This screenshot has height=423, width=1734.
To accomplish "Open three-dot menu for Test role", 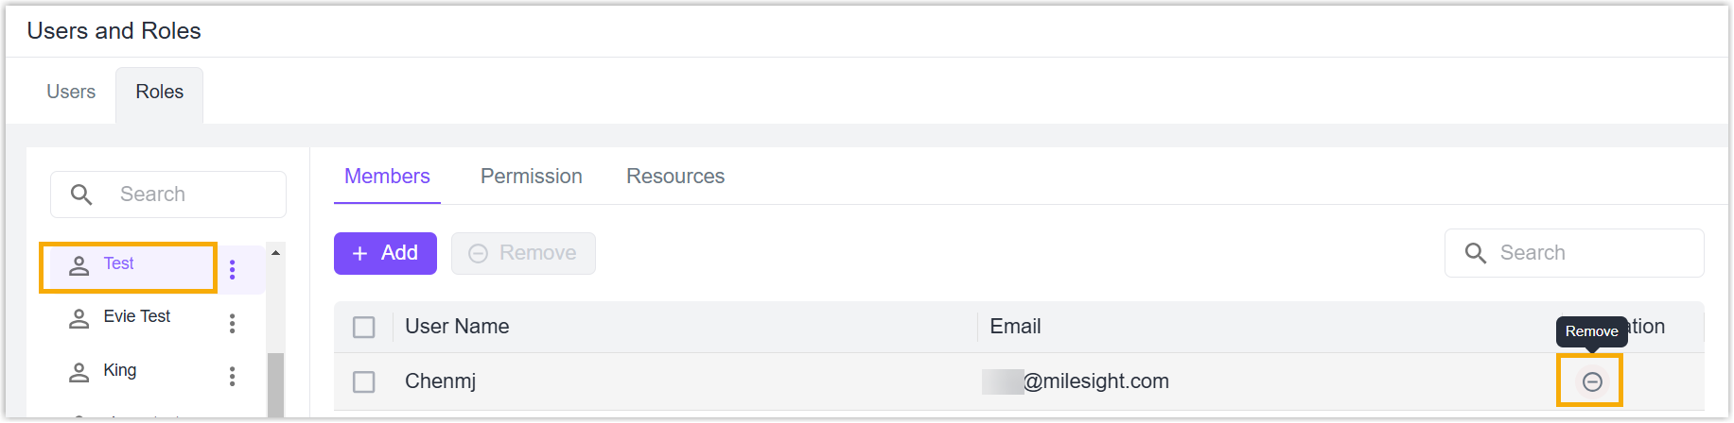I will 233,270.
